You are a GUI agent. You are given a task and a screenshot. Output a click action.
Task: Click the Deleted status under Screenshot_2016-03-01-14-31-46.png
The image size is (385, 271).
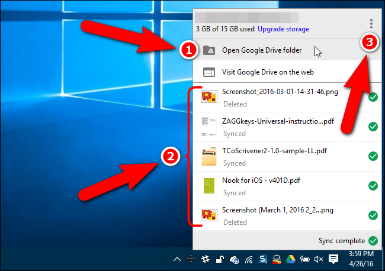(x=235, y=104)
